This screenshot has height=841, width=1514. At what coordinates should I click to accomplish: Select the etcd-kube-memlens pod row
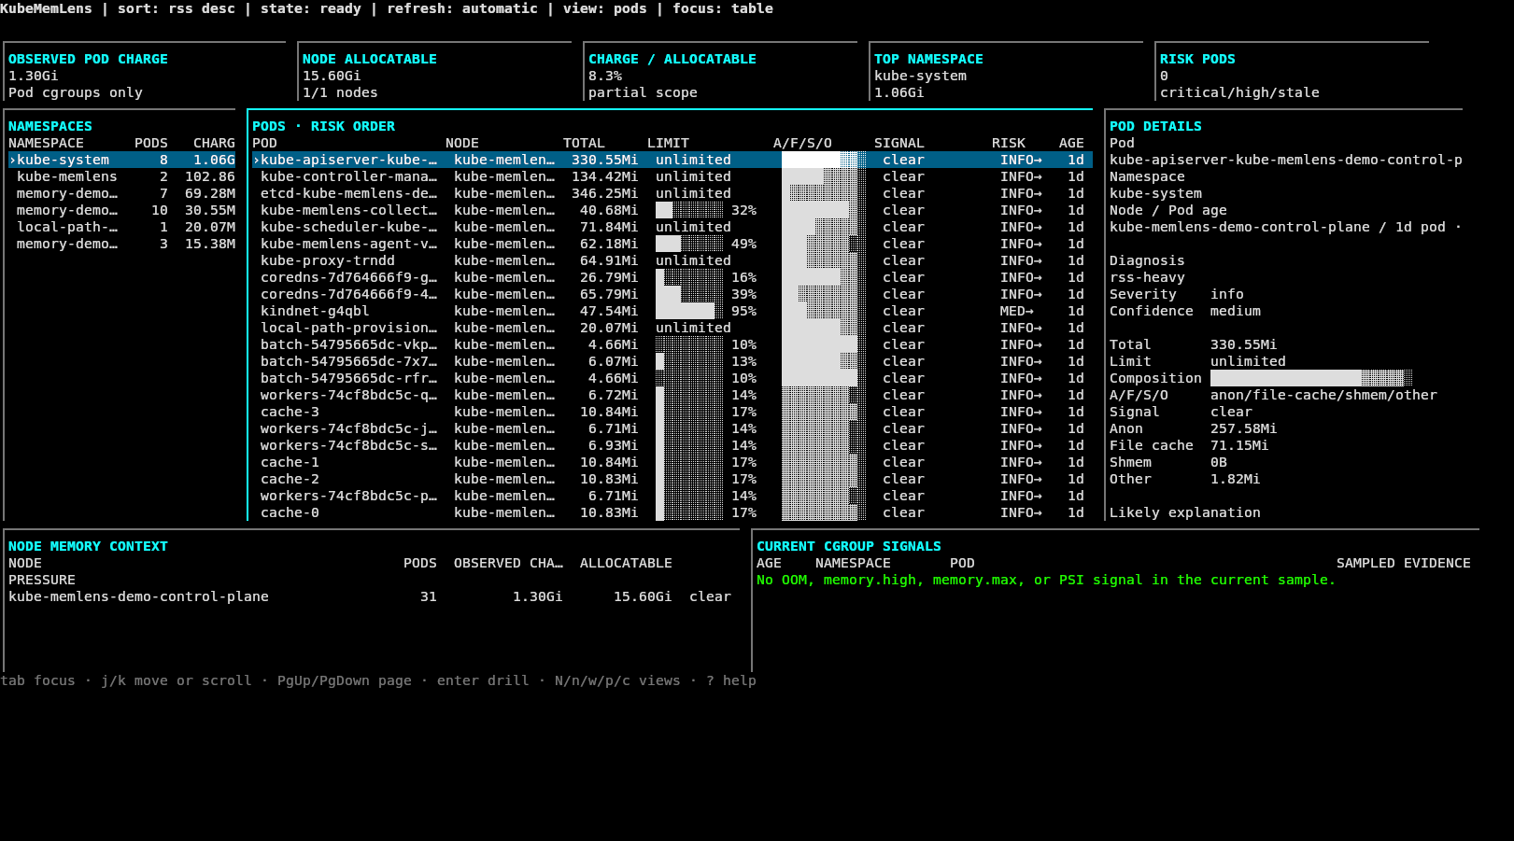[x=672, y=193]
